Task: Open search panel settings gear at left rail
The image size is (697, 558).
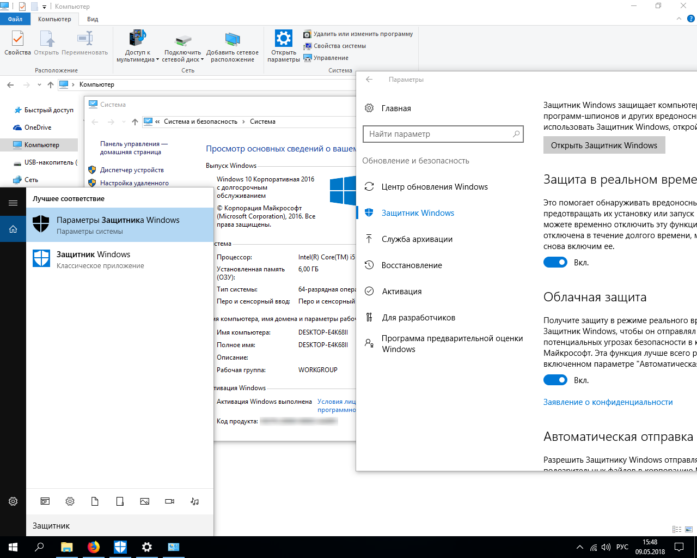Action: (x=13, y=501)
